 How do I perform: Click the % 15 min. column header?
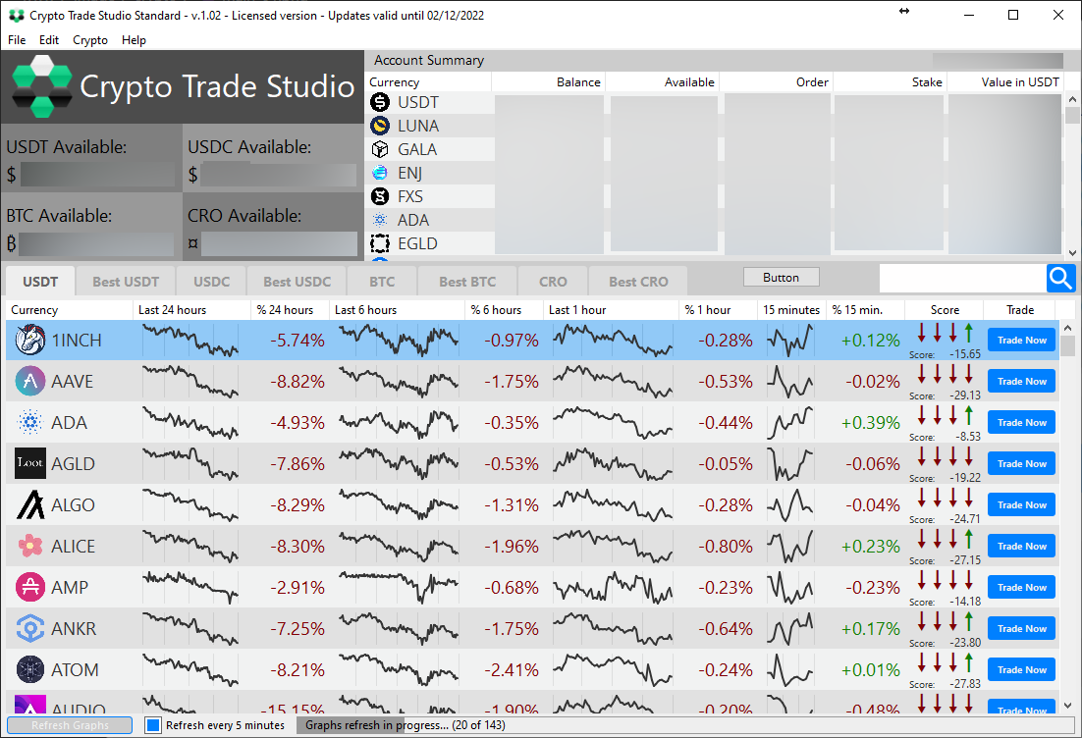tap(865, 310)
